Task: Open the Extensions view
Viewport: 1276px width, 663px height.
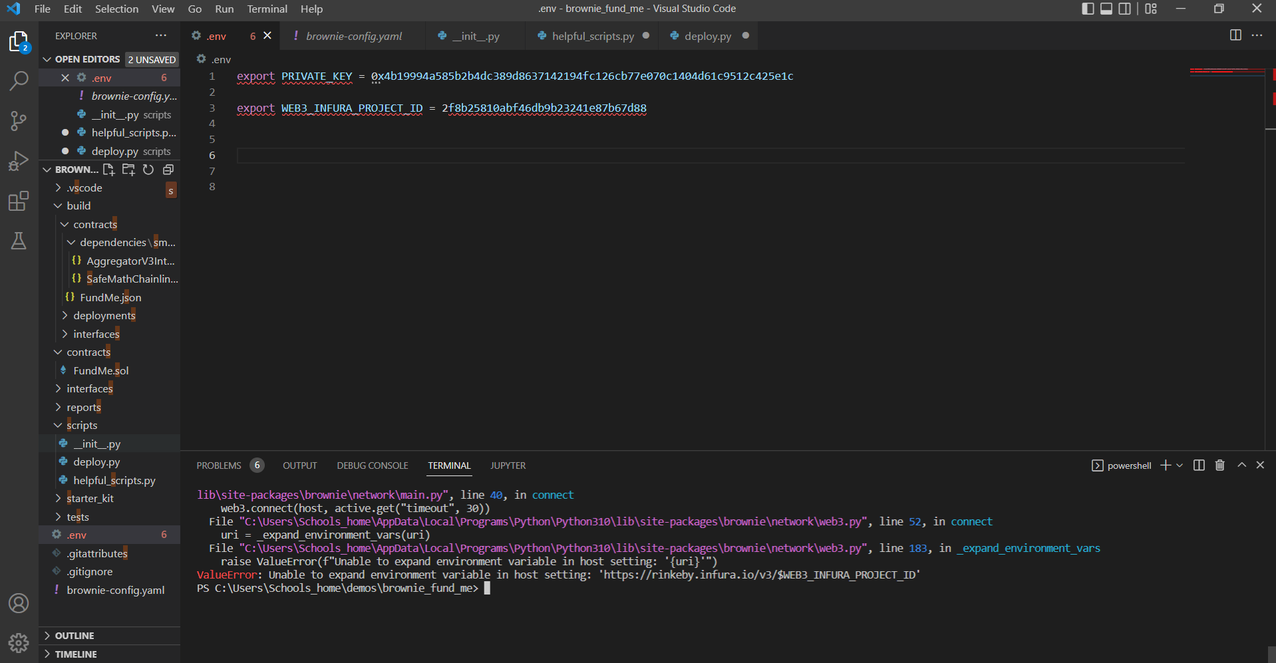Action: coord(19,201)
